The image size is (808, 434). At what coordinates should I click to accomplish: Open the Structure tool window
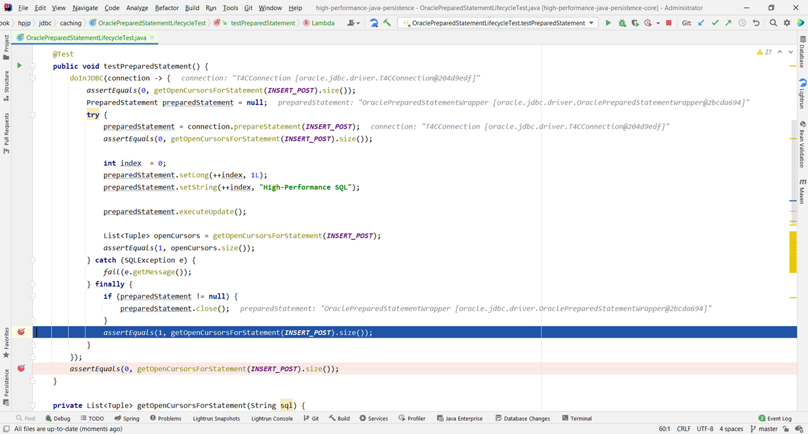coord(6,88)
